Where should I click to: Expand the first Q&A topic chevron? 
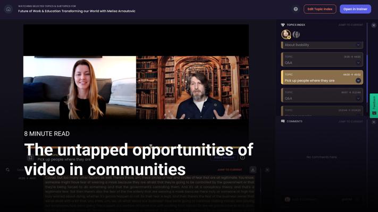pos(358,63)
